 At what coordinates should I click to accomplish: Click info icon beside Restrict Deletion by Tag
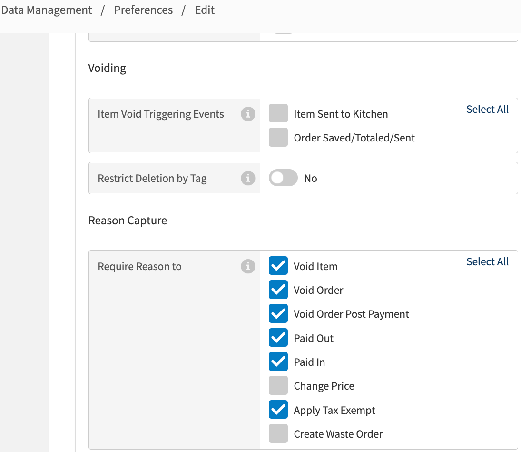click(x=248, y=178)
